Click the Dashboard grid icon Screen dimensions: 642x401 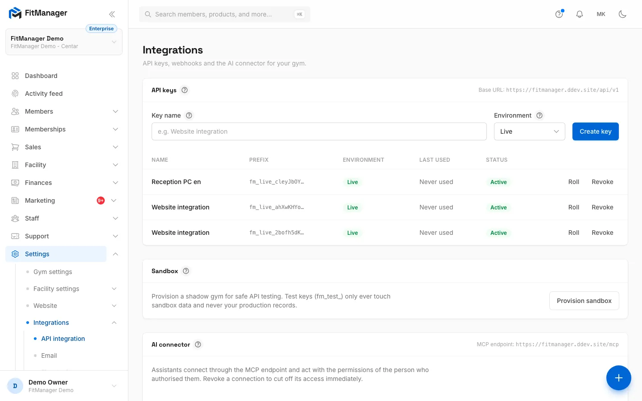[x=15, y=76]
